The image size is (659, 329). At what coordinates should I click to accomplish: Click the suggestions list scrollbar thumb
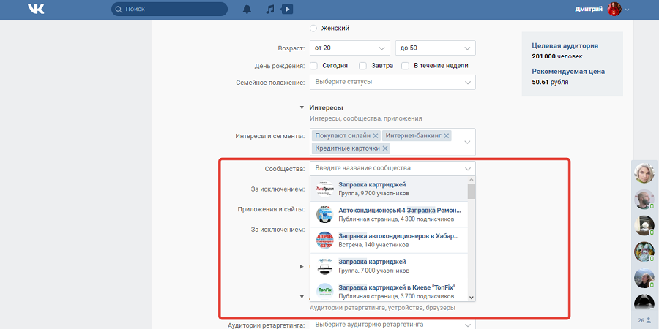(x=472, y=191)
